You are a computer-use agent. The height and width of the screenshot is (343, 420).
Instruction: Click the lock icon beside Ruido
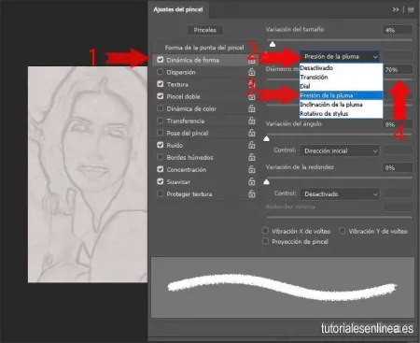pos(252,145)
